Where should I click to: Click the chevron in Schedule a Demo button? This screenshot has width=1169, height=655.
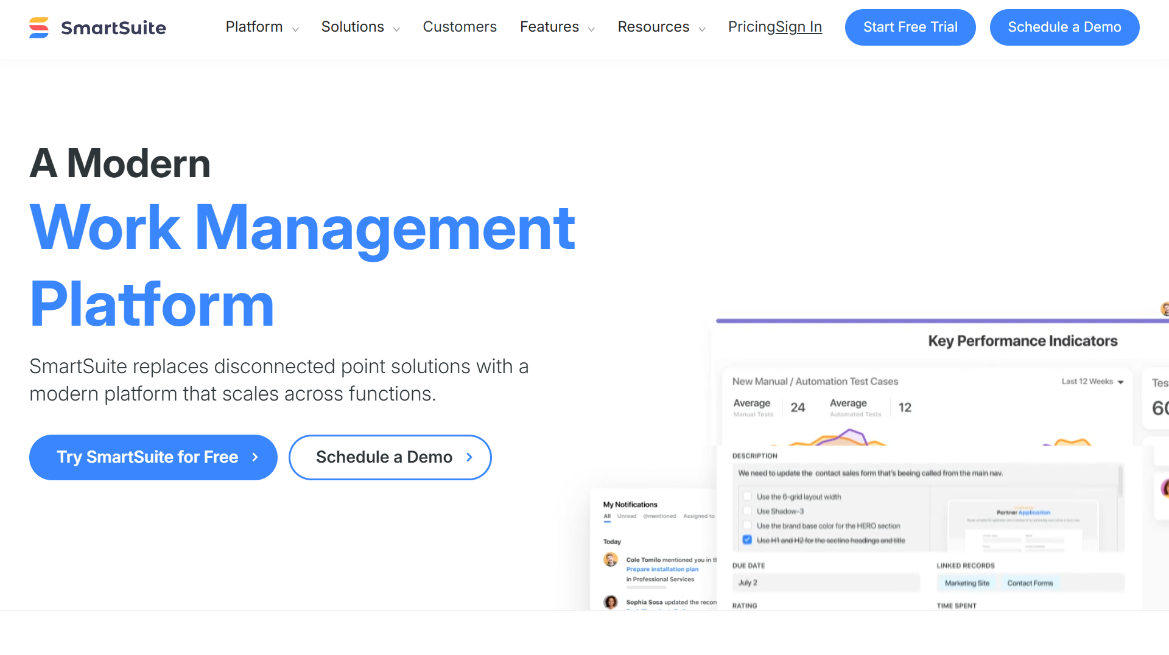(x=468, y=457)
